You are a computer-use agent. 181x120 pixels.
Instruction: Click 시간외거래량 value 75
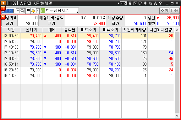pyautogui.click(x=145, y=58)
